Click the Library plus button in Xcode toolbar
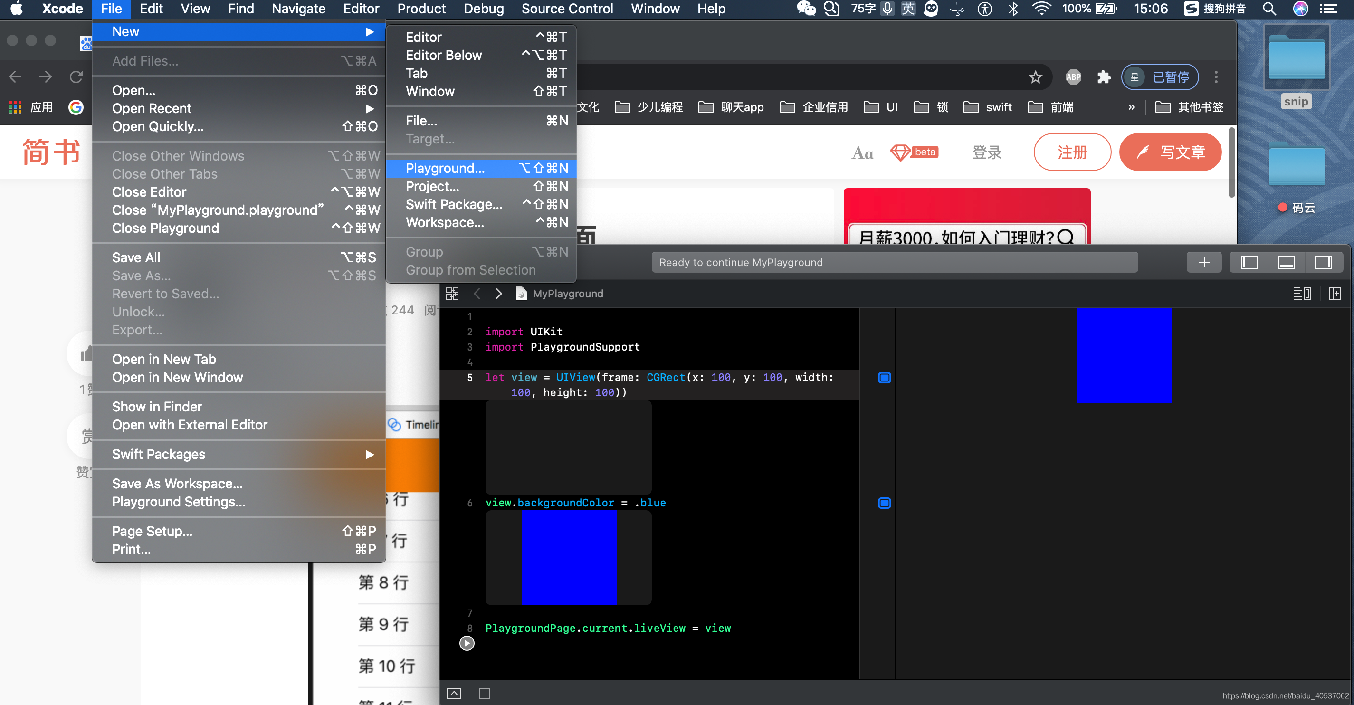Image resolution: width=1354 pixels, height=705 pixels. (1204, 262)
